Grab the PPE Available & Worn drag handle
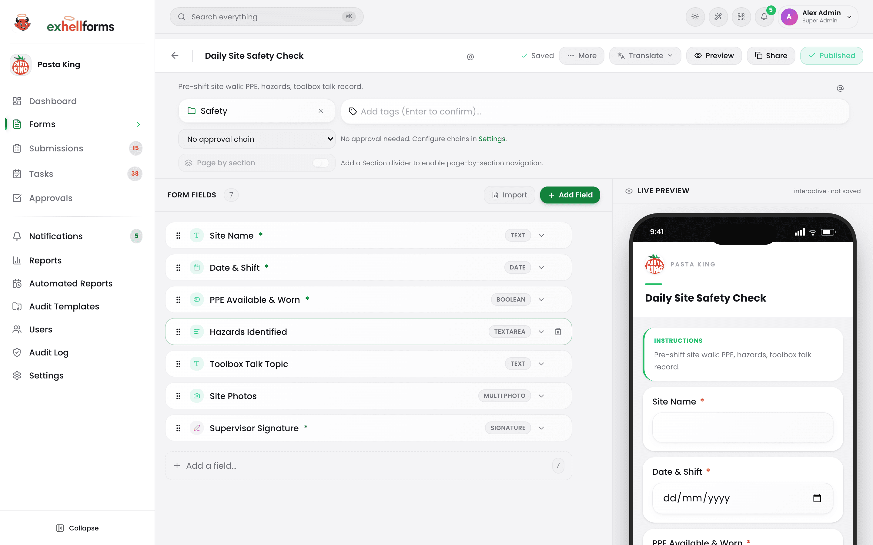873x545 pixels. 178,299
